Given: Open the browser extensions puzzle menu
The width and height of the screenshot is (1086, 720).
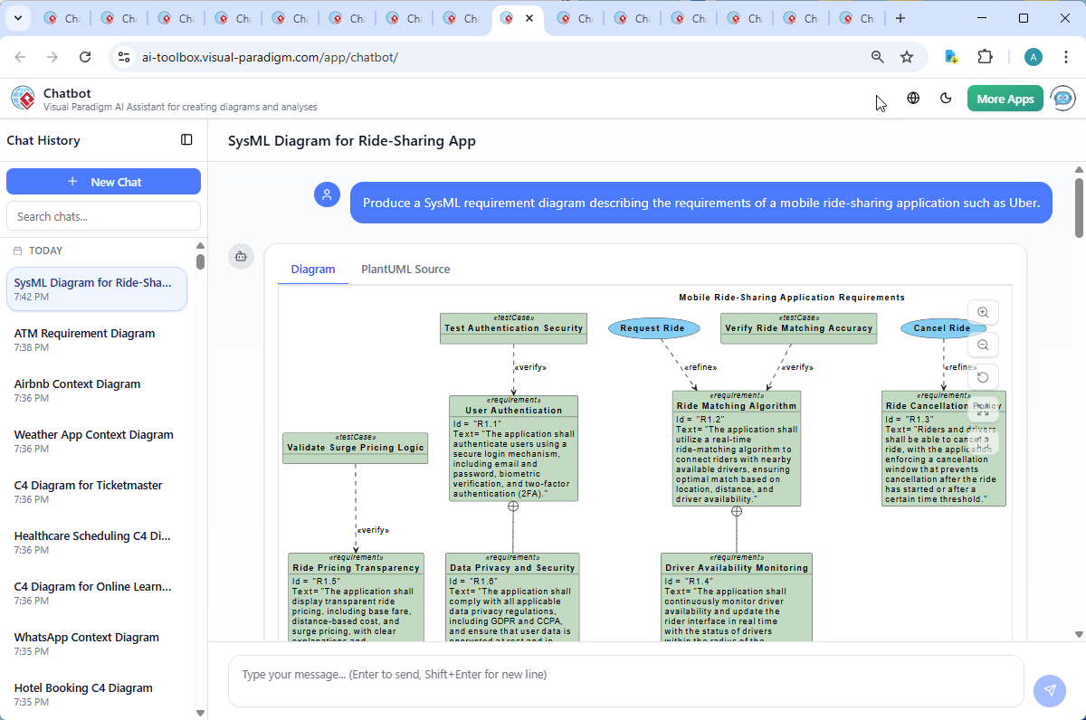Looking at the screenshot, I should point(985,56).
